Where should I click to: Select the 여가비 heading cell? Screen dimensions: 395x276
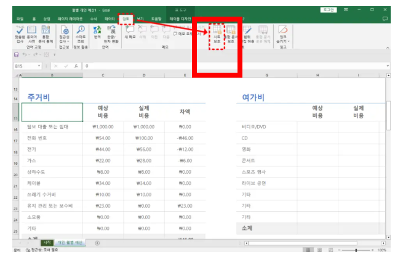[266, 97]
